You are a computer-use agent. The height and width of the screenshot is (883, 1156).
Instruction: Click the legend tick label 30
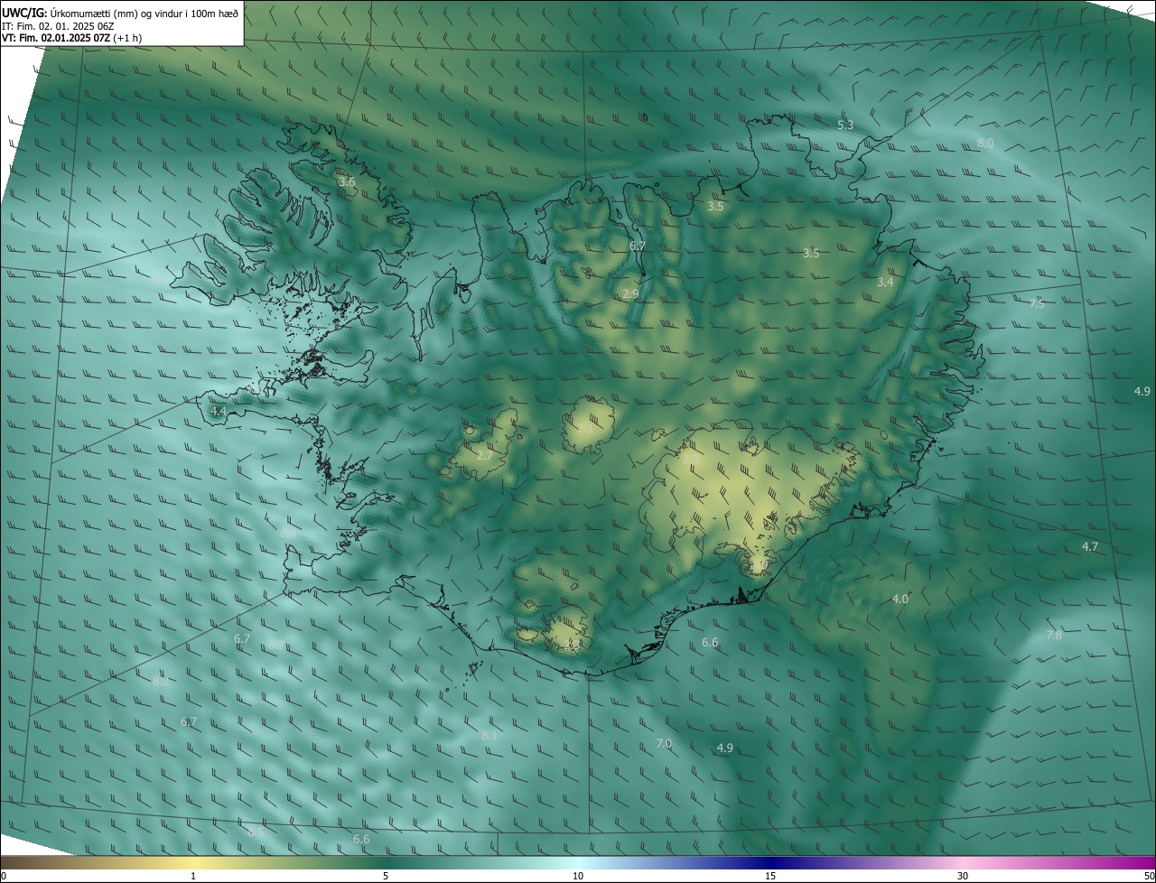tap(963, 877)
